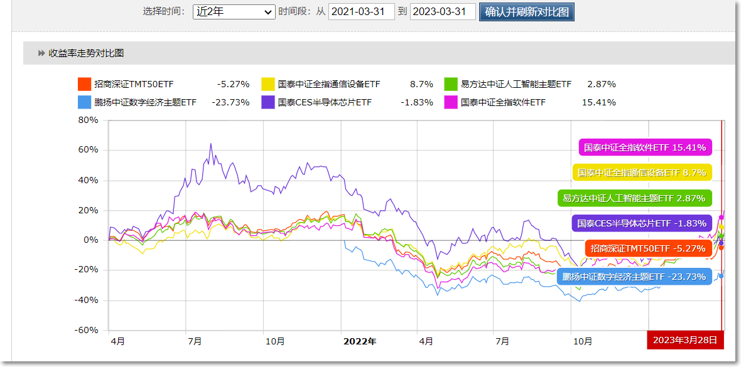Image resolution: width=741 pixels, height=367 pixels.
Task: Click the 招商深证TMT50ETF legend label
Action: click(x=134, y=85)
